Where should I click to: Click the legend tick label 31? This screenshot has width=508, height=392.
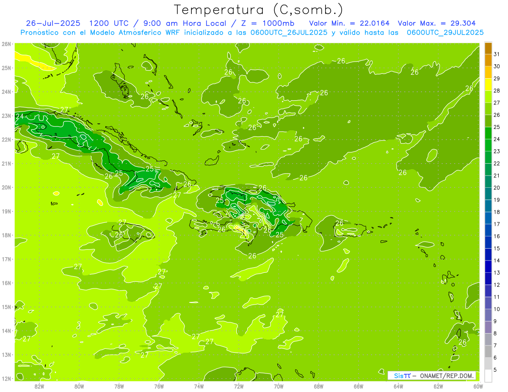[497, 54]
